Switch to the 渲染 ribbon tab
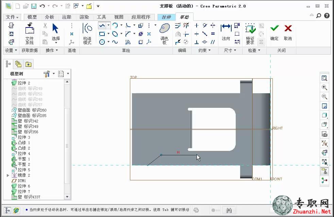This screenshot has height=217, width=334. click(84, 17)
